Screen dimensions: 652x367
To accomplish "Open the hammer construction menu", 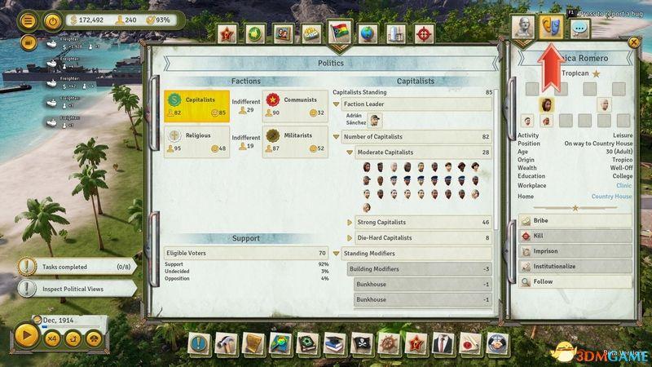I will click(x=226, y=344).
